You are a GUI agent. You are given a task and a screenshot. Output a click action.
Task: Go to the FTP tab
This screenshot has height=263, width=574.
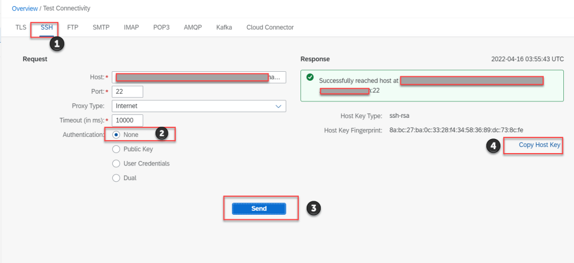(x=72, y=27)
